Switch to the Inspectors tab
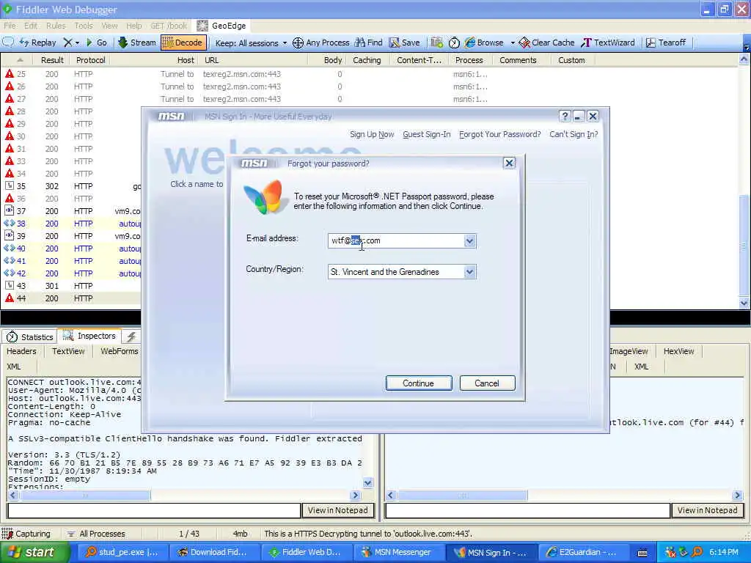Image resolution: width=751 pixels, height=563 pixels. [x=89, y=336]
